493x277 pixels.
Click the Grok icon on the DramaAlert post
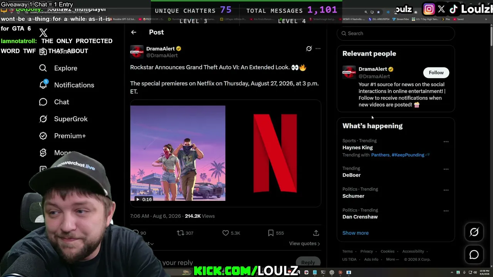click(309, 48)
